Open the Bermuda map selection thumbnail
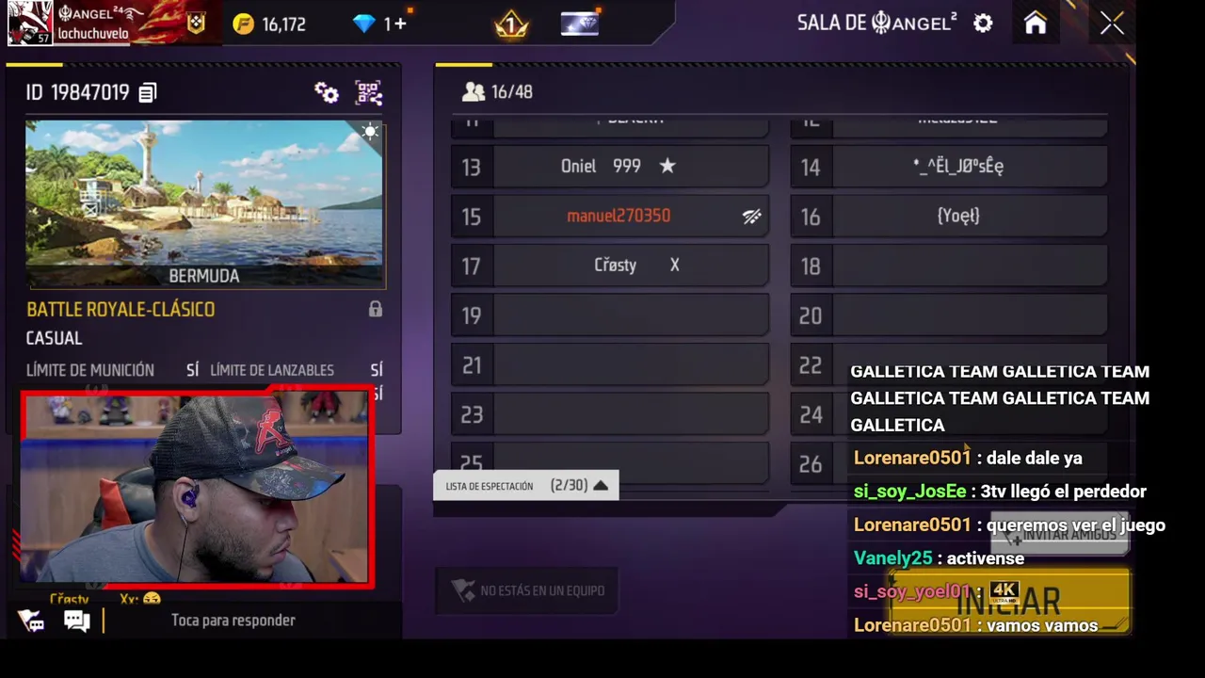Viewport: 1205px width, 678px height. pos(204,203)
